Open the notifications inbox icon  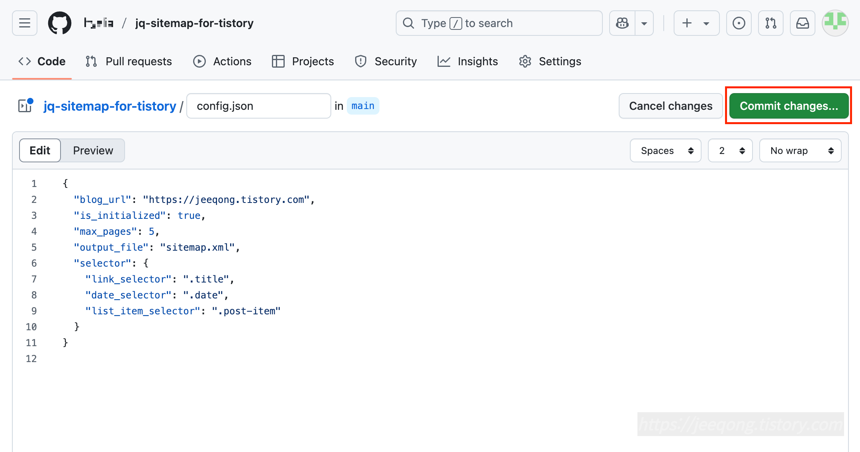coord(802,23)
